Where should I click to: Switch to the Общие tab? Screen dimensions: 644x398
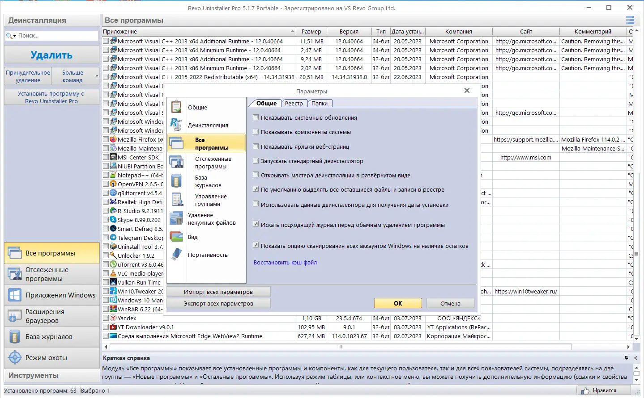point(266,103)
